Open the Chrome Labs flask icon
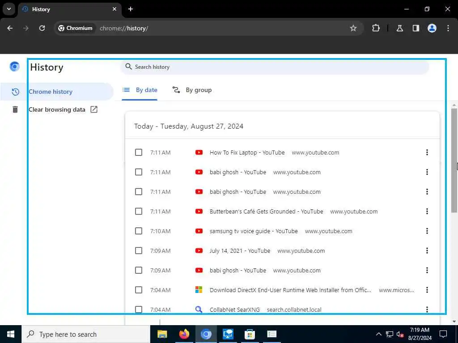Screen dimensions: 458x343 399,28
